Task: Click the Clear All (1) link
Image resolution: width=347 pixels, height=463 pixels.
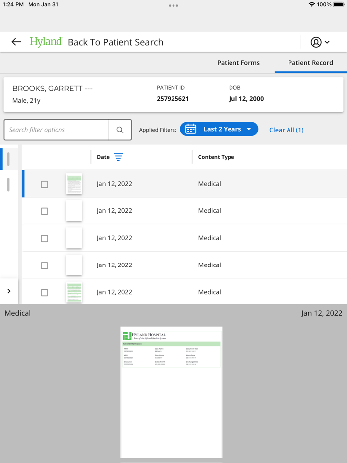Action: coord(286,130)
